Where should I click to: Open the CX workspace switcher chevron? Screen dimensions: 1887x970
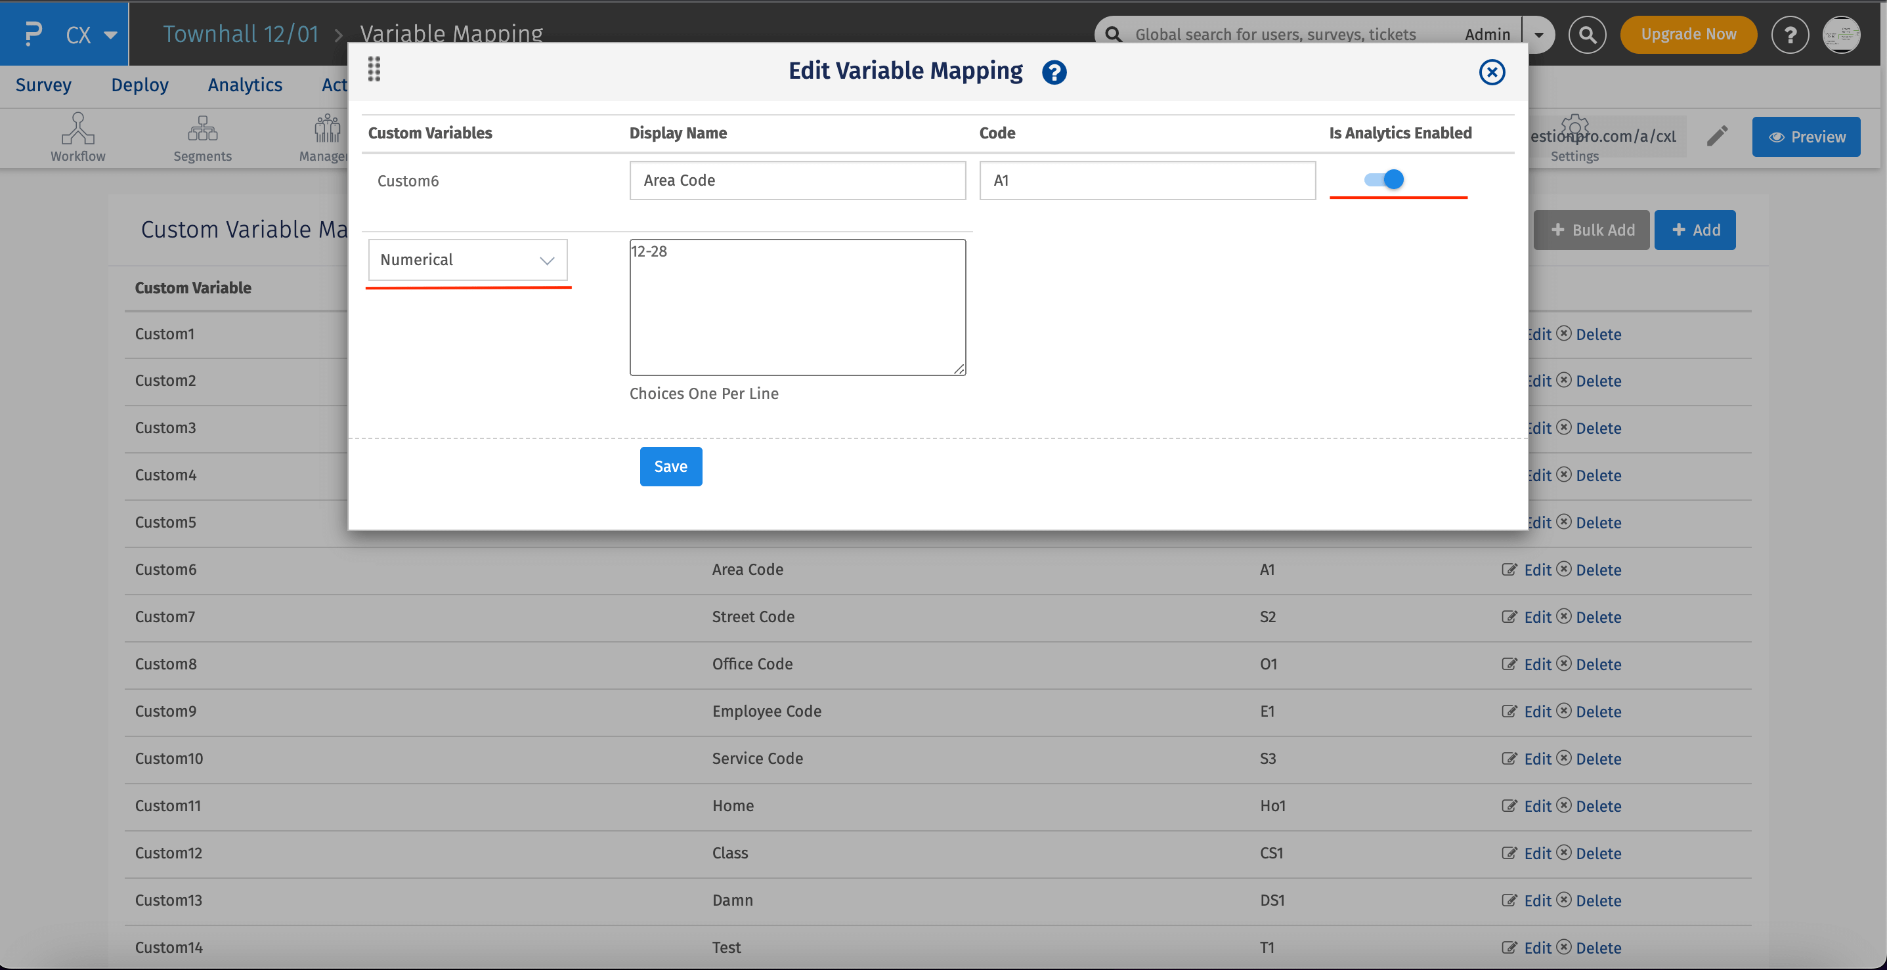pyautogui.click(x=110, y=34)
